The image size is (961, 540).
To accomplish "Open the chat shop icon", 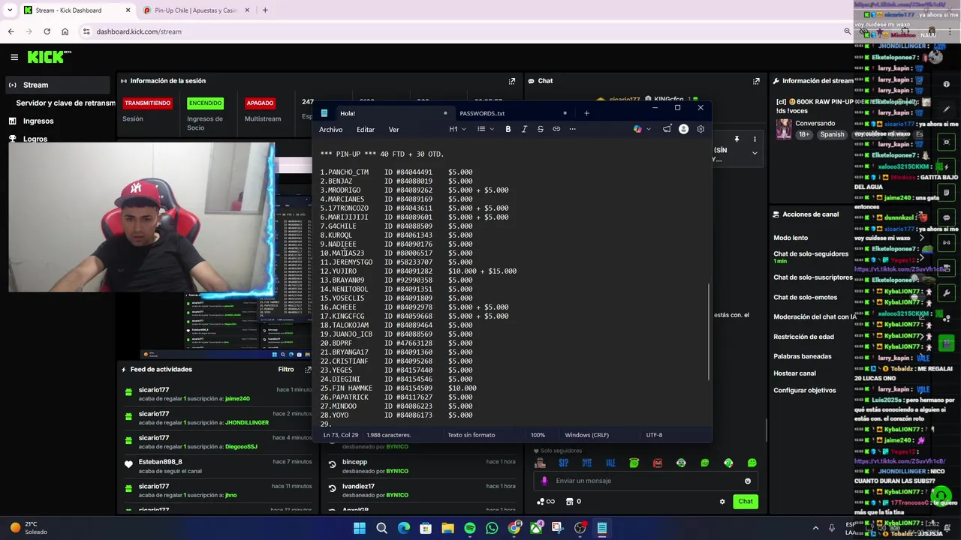I will (x=569, y=502).
